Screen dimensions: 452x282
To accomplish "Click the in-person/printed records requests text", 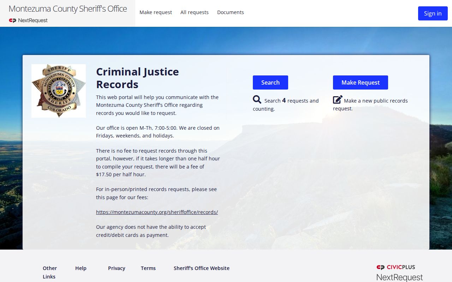I will click(x=156, y=193).
